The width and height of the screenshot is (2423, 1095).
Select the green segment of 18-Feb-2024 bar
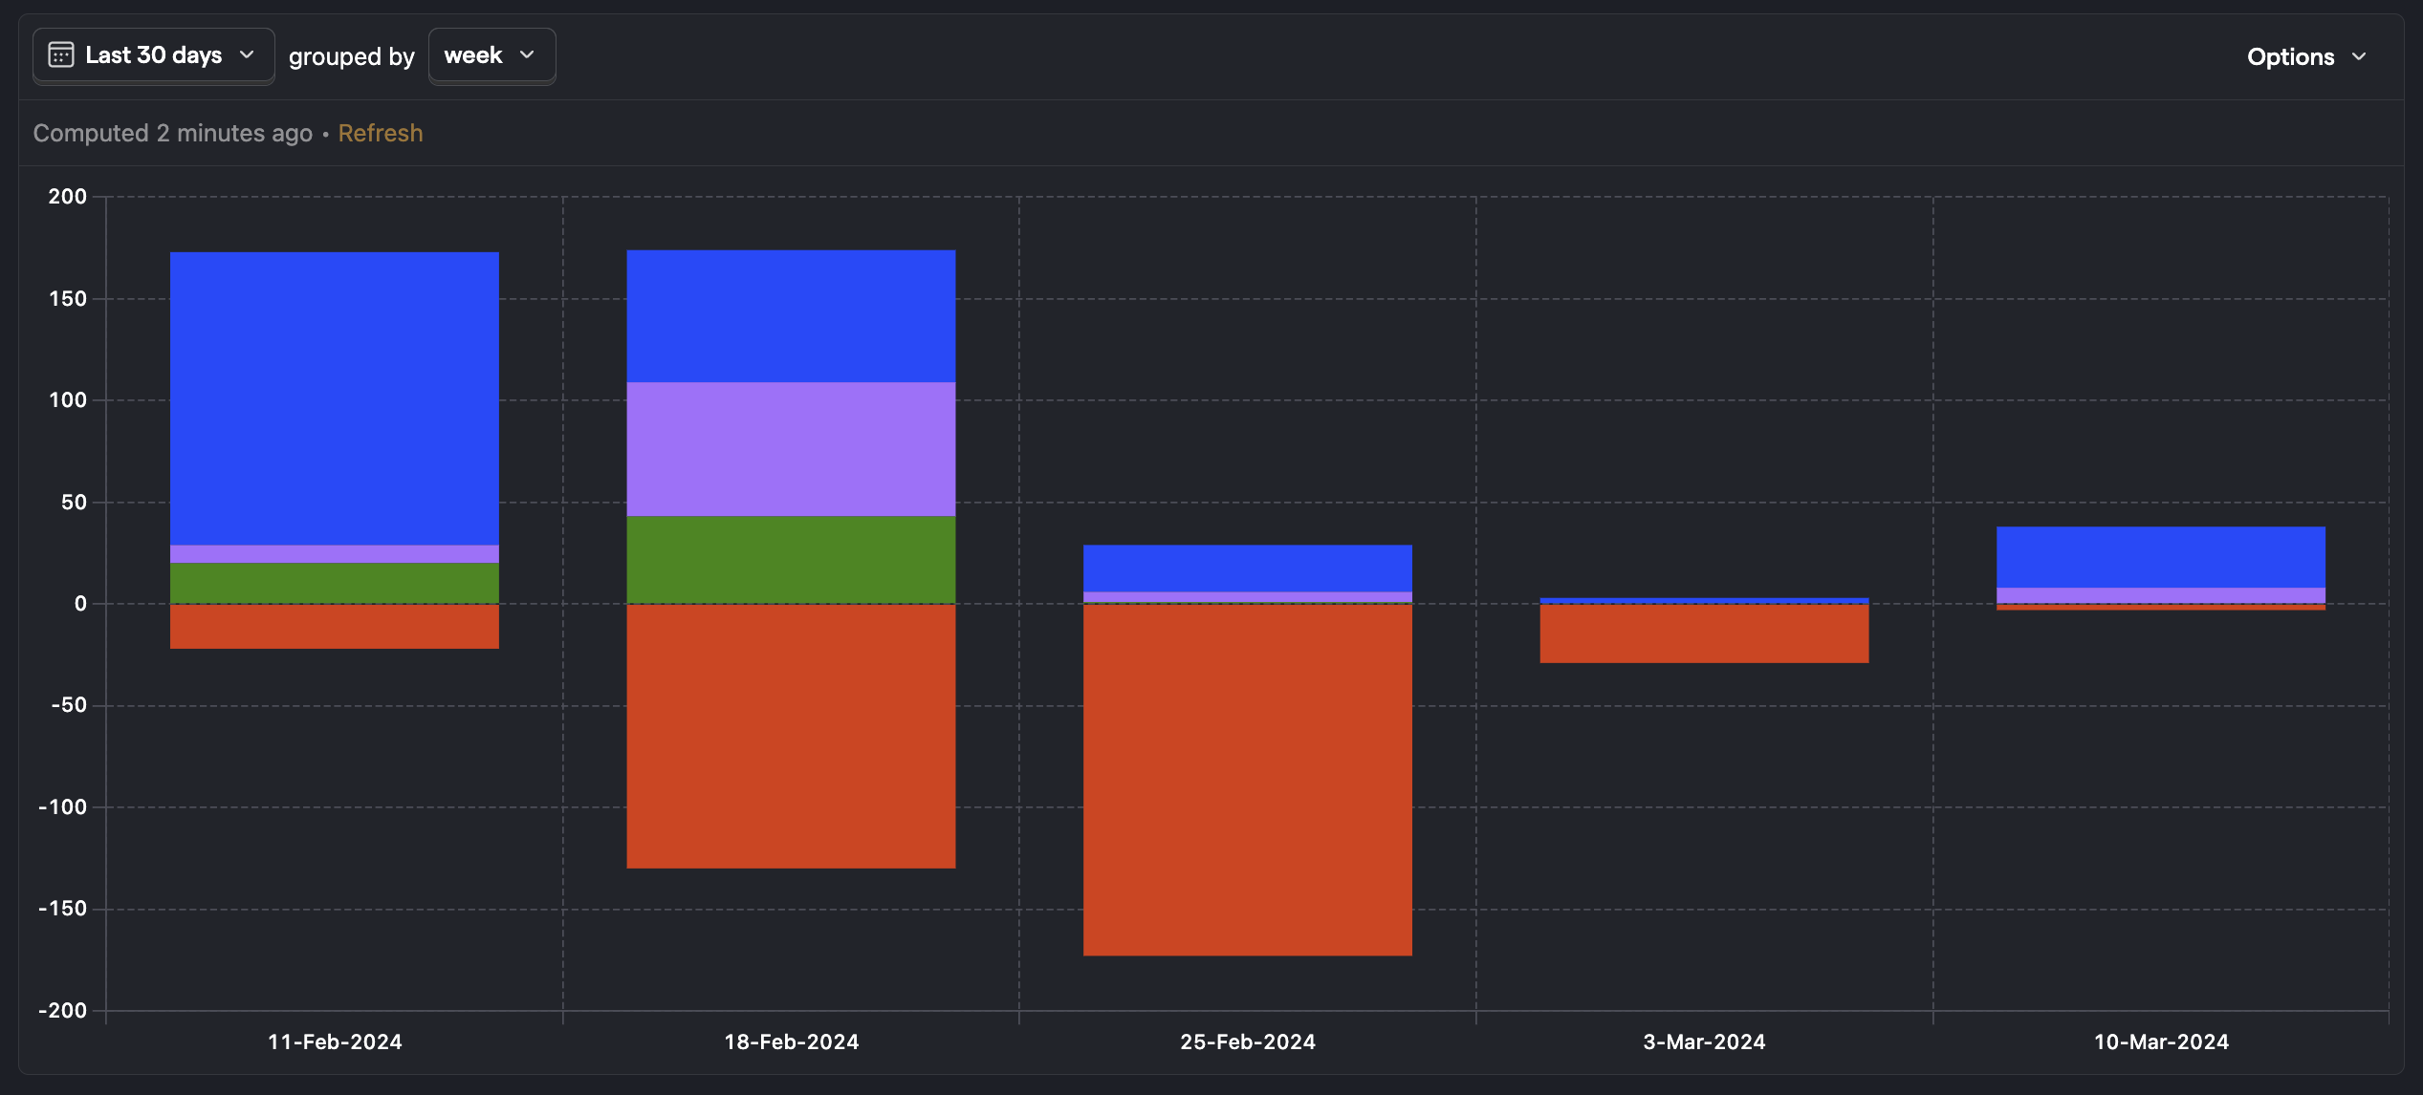(791, 560)
